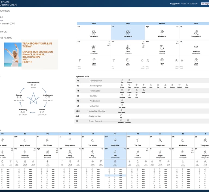Click the Rabbit glyph in Helping Star row

tap(122, 90)
